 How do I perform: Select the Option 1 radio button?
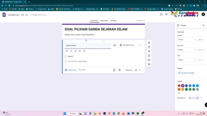pos(66,56)
